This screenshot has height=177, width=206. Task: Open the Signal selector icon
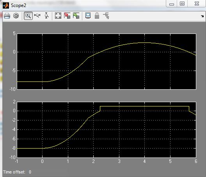click(106, 16)
